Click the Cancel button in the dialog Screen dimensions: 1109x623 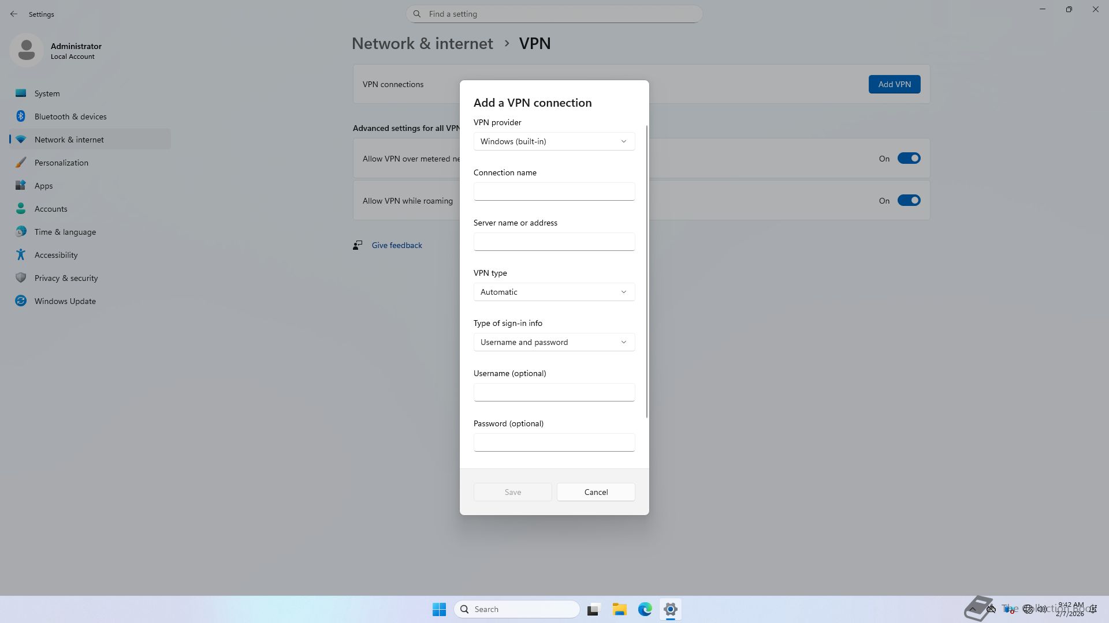(x=596, y=492)
